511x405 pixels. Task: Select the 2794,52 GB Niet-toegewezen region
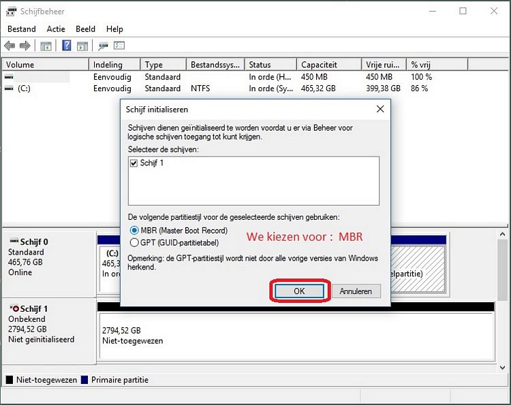(297, 336)
